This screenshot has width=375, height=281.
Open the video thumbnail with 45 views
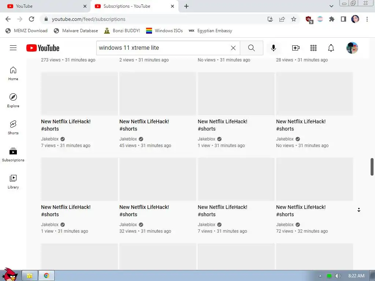pyautogui.click(x=157, y=94)
